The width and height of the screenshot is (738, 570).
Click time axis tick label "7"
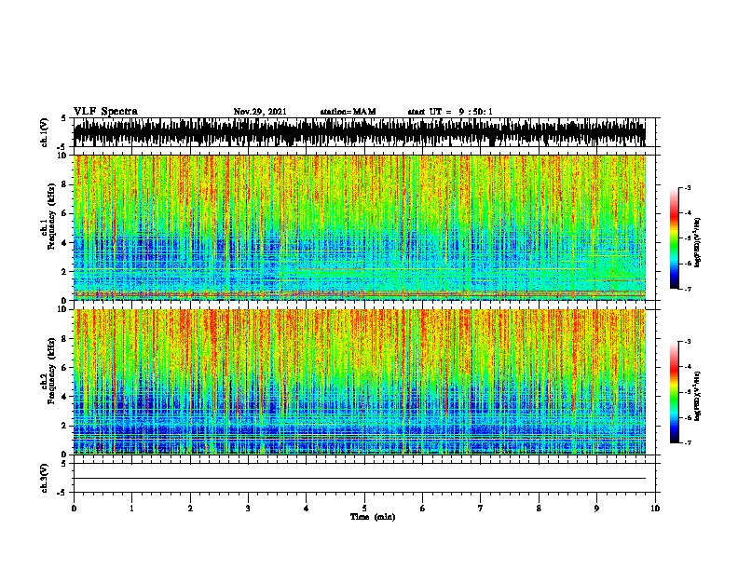point(481,509)
